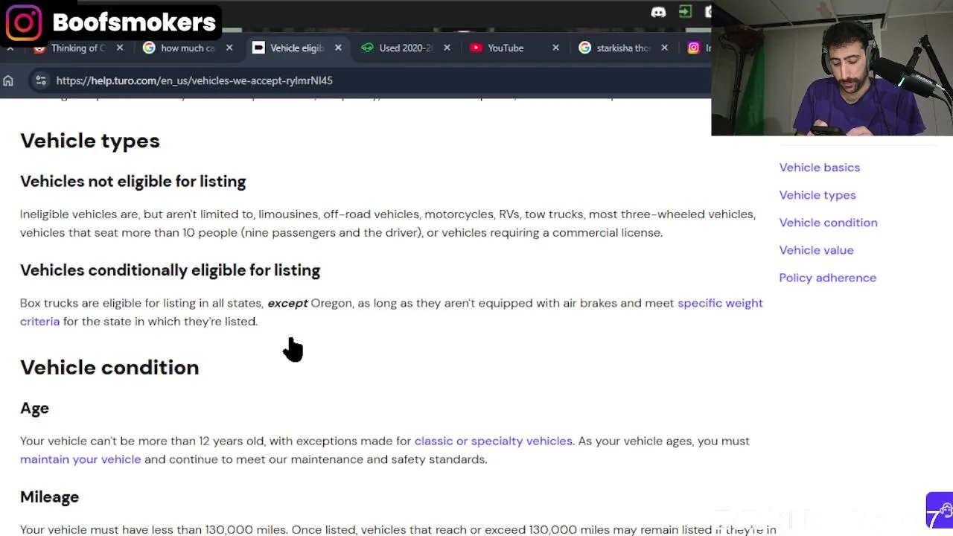Image resolution: width=953 pixels, height=536 pixels.
Task: Close the 'Thinking of' tab
Action: (120, 48)
